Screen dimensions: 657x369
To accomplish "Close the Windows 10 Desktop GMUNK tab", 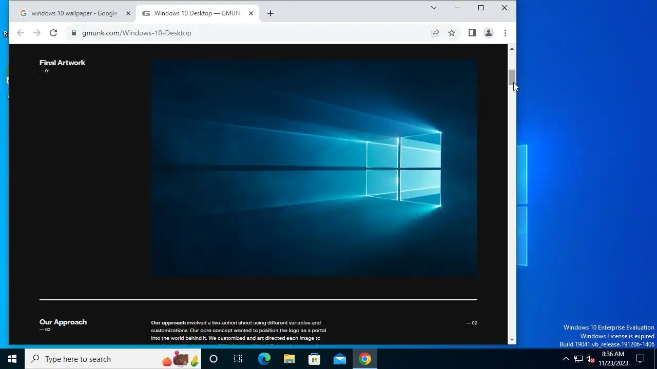I will [251, 13].
